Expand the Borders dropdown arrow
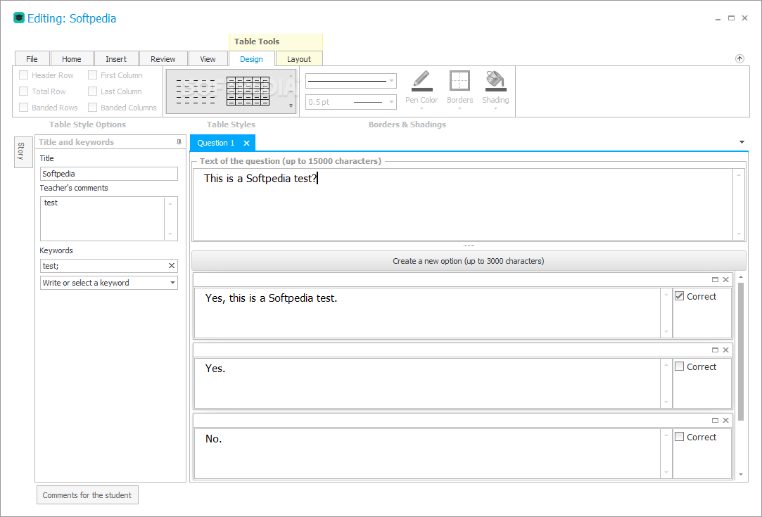Viewport: 762px width, 517px height. [459, 109]
